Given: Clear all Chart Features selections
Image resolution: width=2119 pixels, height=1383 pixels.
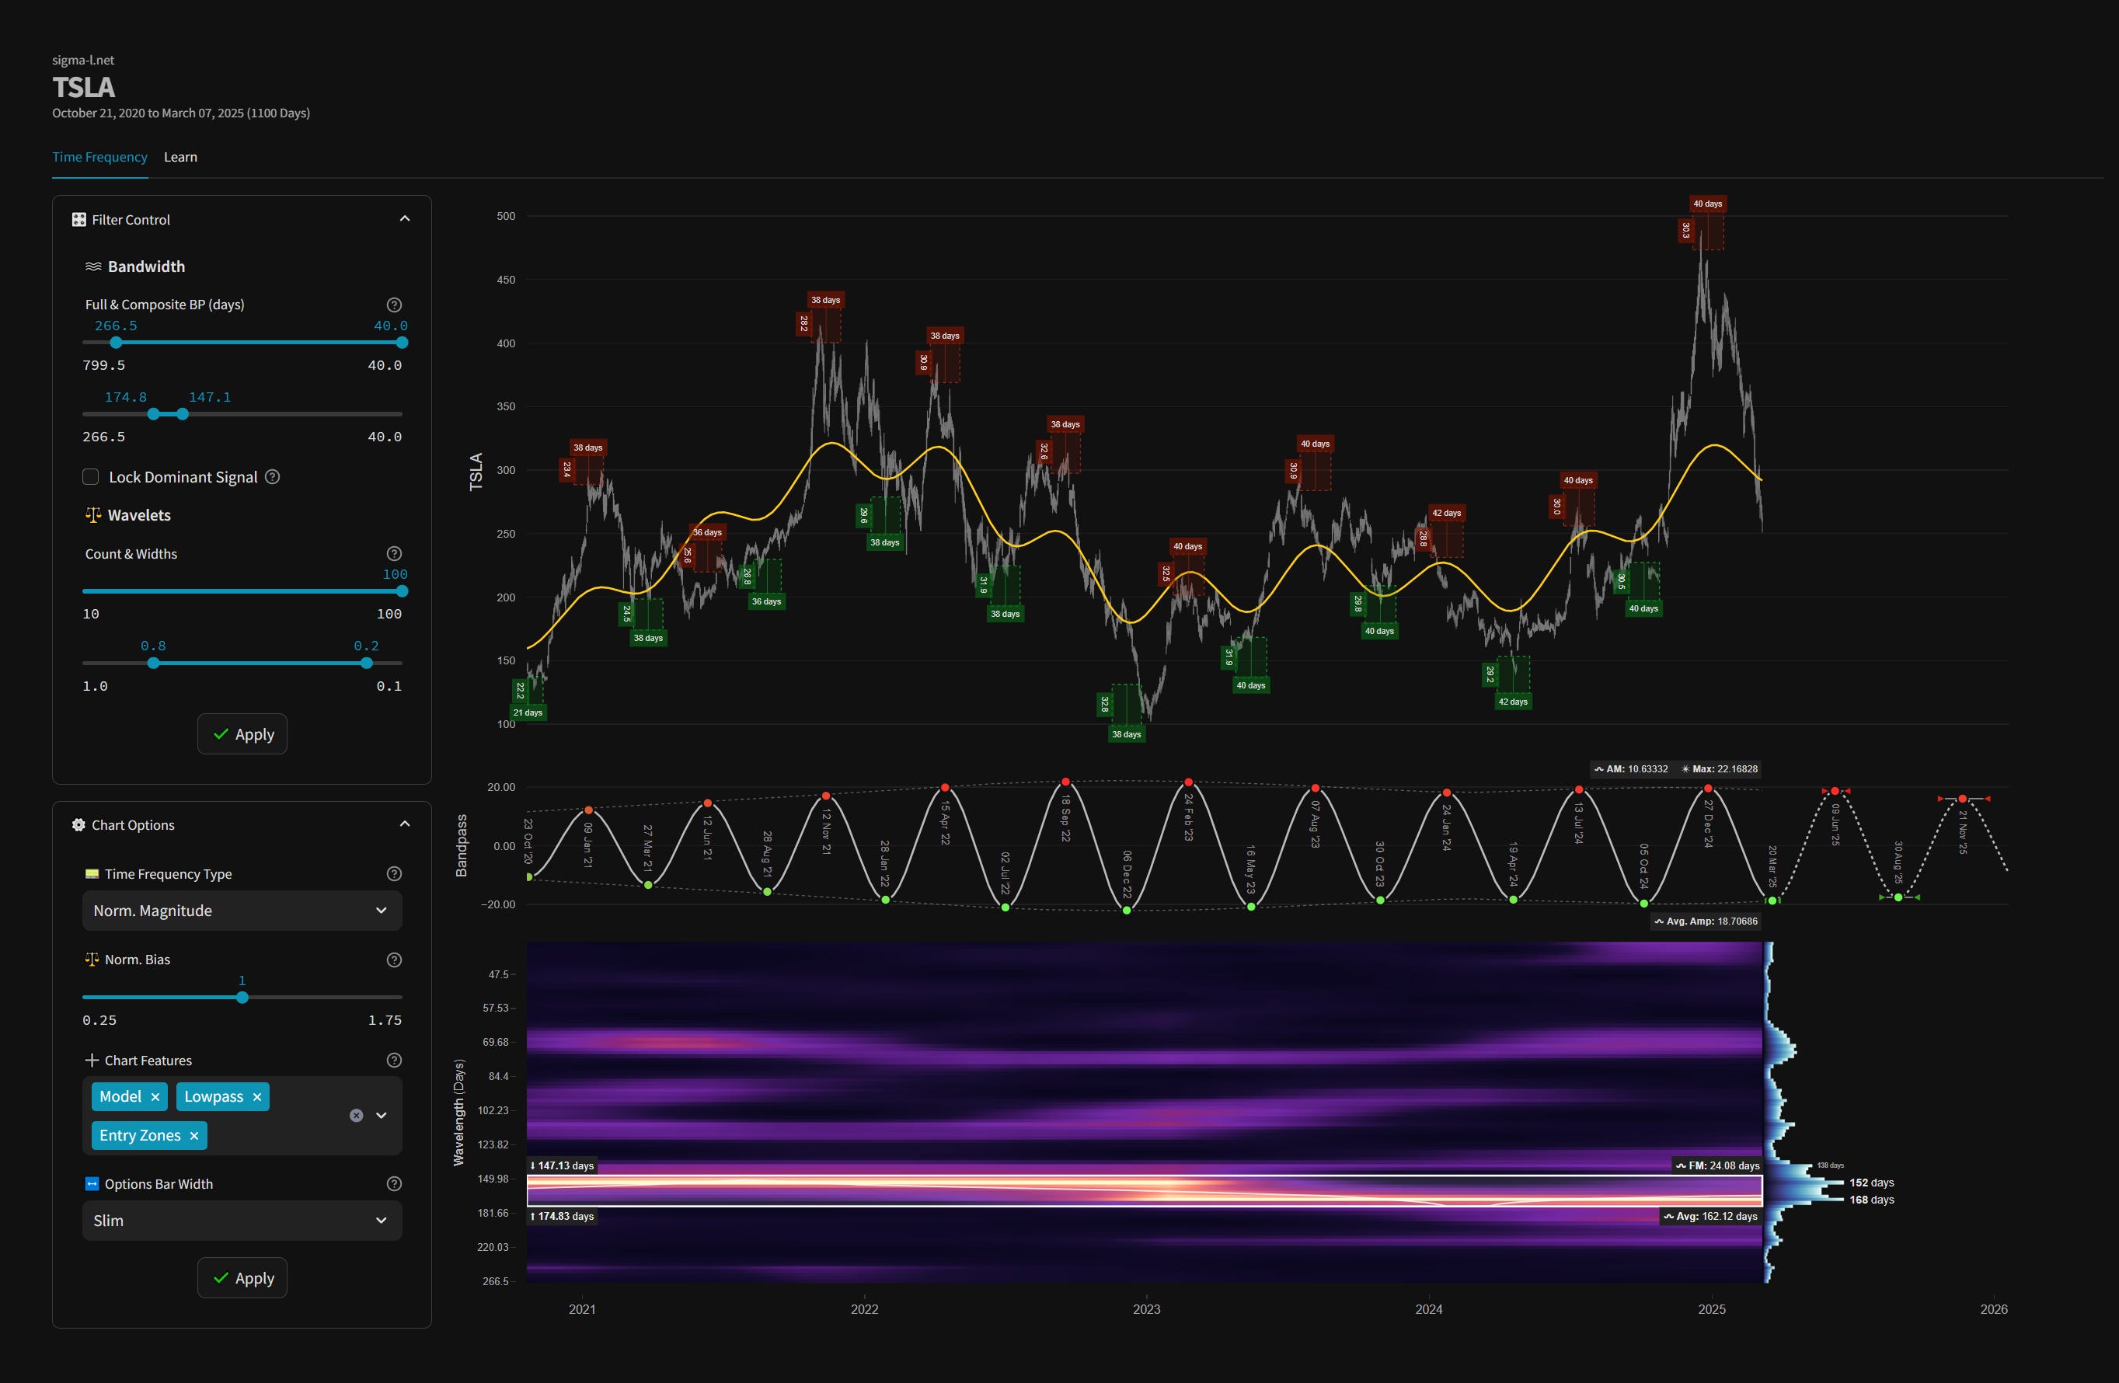Looking at the screenshot, I should pyautogui.click(x=356, y=1115).
